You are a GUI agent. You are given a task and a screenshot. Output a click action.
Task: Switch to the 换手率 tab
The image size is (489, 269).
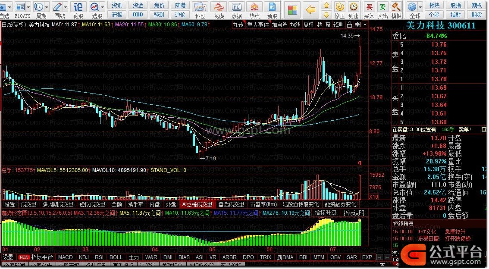coord(136,204)
